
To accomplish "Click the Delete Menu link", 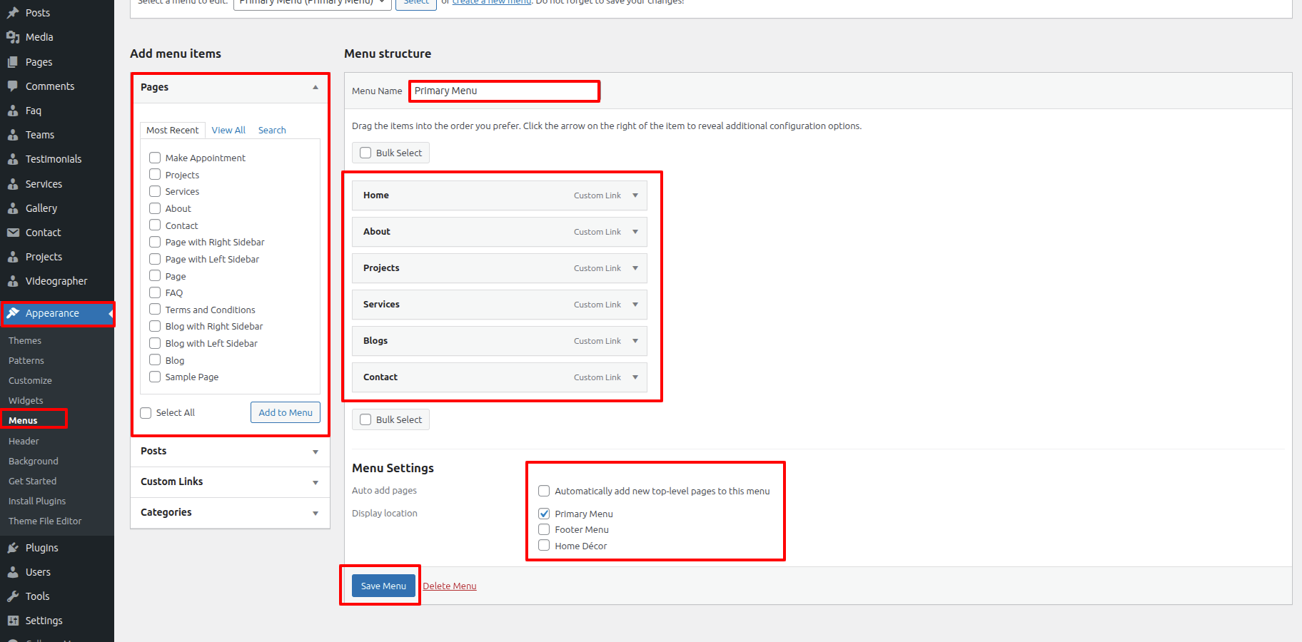I will 450,586.
